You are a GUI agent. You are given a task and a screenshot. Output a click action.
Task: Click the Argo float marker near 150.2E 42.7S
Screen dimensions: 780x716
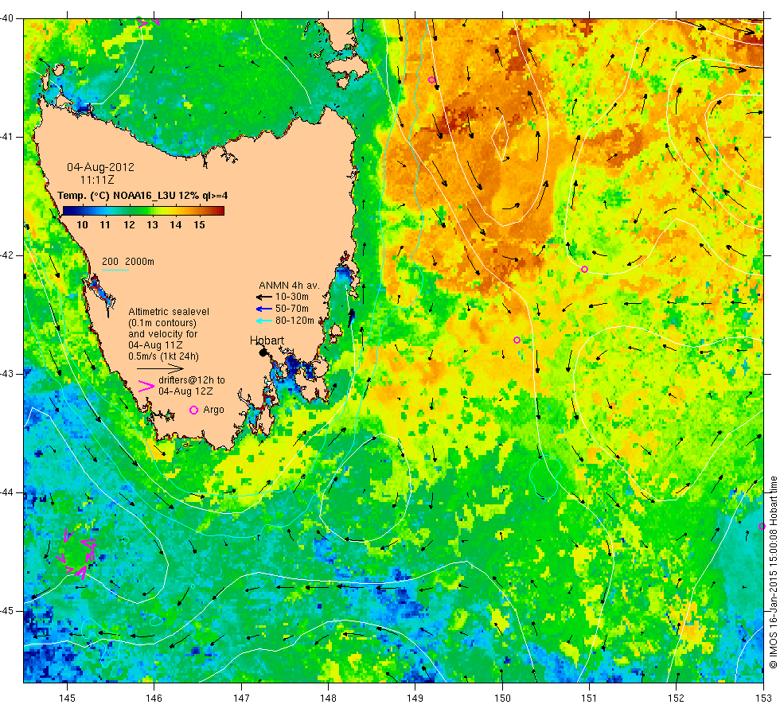[x=517, y=340]
